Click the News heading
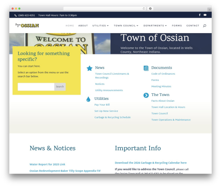The height and width of the screenshot is (187, 221). pyautogui.click(x=100, y=68)
